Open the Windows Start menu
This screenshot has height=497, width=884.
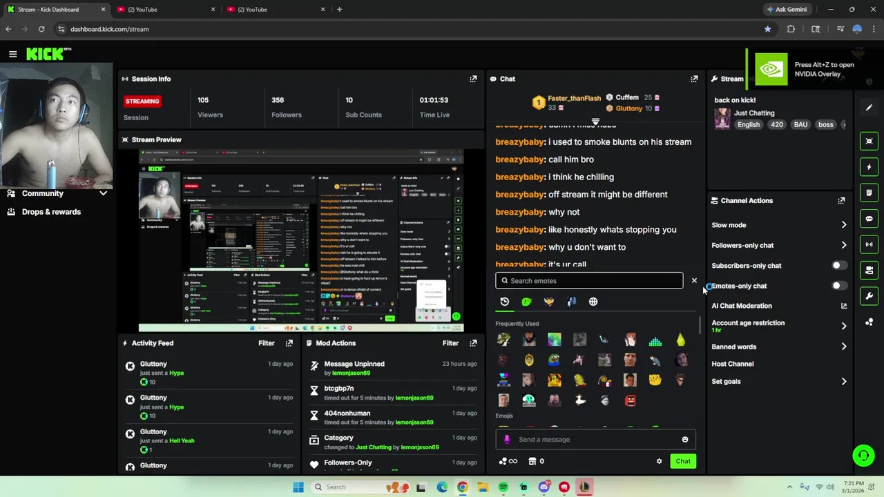[x=298, y=487]
